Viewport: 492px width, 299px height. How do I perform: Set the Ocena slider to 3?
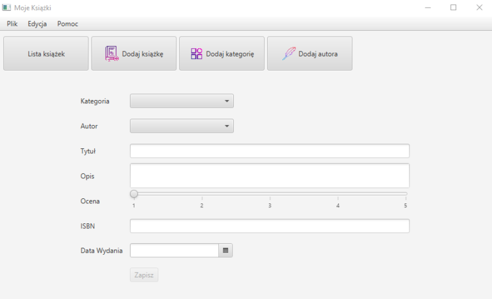270,194
